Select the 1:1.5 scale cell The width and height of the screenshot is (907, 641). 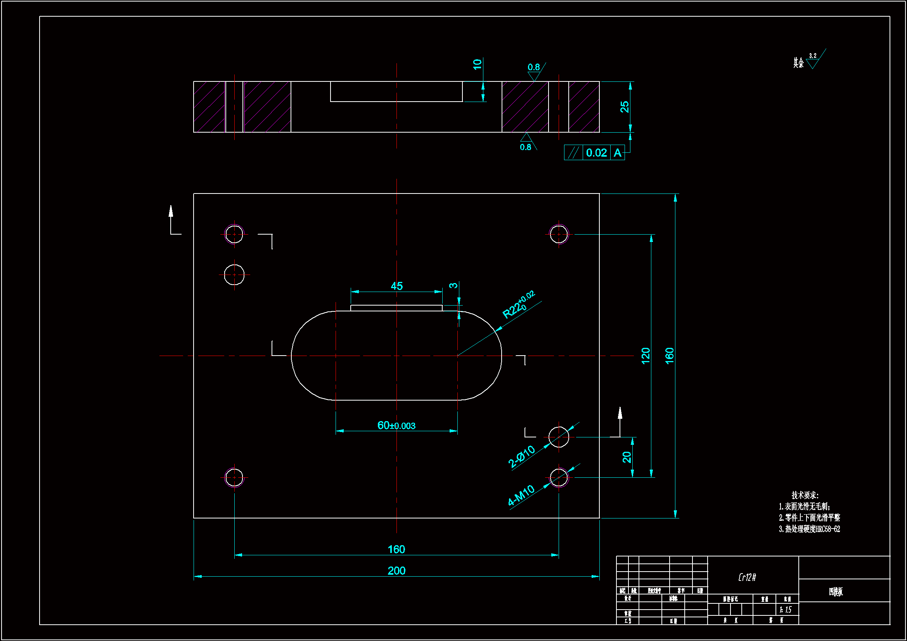(786, 610)
